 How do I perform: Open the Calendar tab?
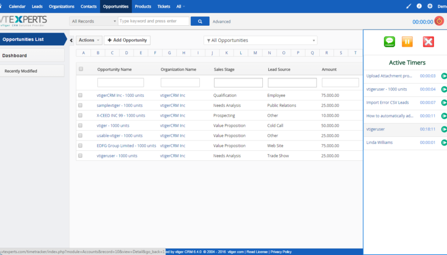pyautogui.click(x=17, y=6)
